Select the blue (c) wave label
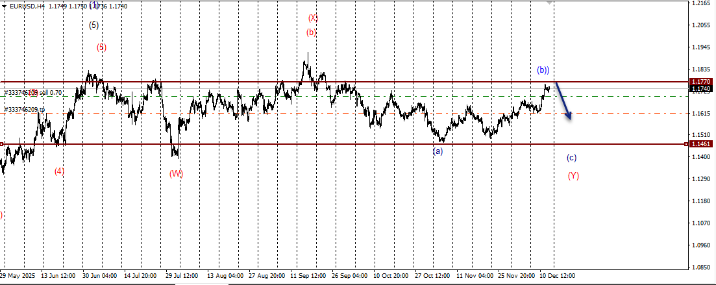Viewport: 716px width, 285px height. pyautogui.click(x=572, y=158)
